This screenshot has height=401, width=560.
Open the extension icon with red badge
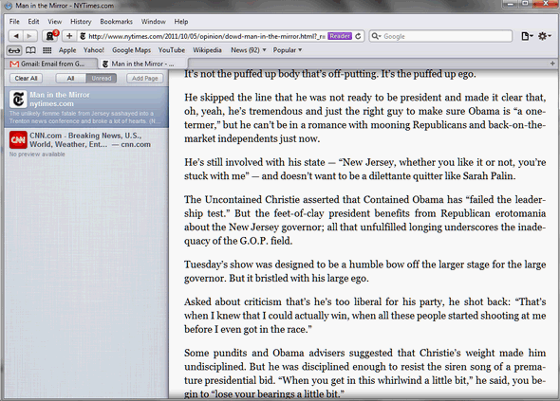[x=50, y=36]
